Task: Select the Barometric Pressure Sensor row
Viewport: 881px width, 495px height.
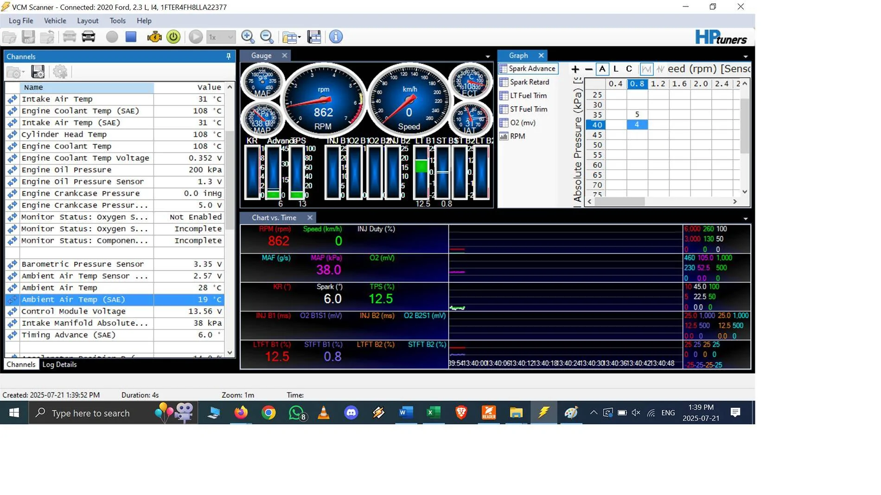Action: [115, 264]
